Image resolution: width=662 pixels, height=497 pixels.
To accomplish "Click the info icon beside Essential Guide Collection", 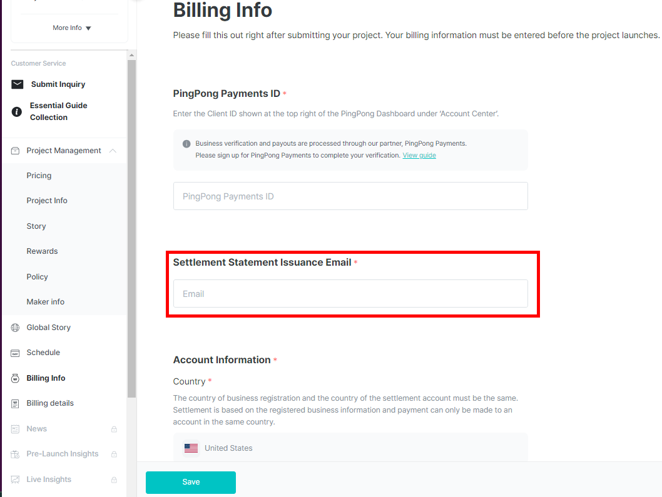I will coord(17,112).
